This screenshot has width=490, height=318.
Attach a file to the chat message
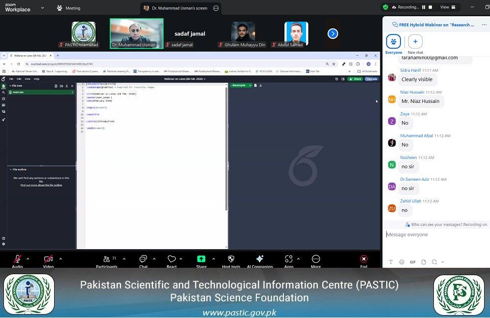point(424,261)
